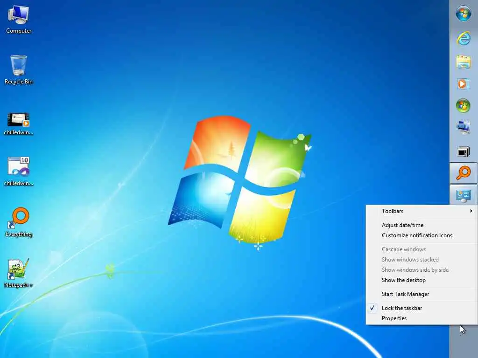The image size is (478, 358).
Task: Click the microwave-like taskbar icon
Action: (x=464, y=151)
